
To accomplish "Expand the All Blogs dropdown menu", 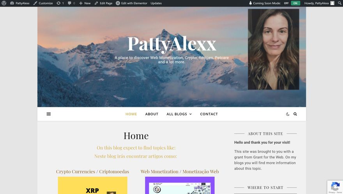I will [179, 114].
